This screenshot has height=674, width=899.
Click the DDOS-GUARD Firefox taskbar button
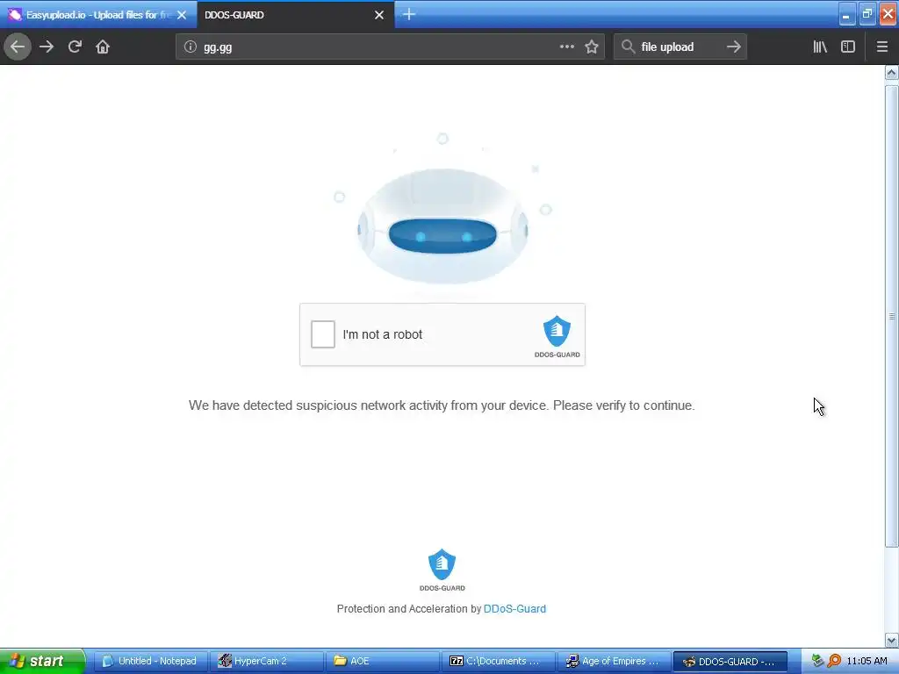[730, 661]
